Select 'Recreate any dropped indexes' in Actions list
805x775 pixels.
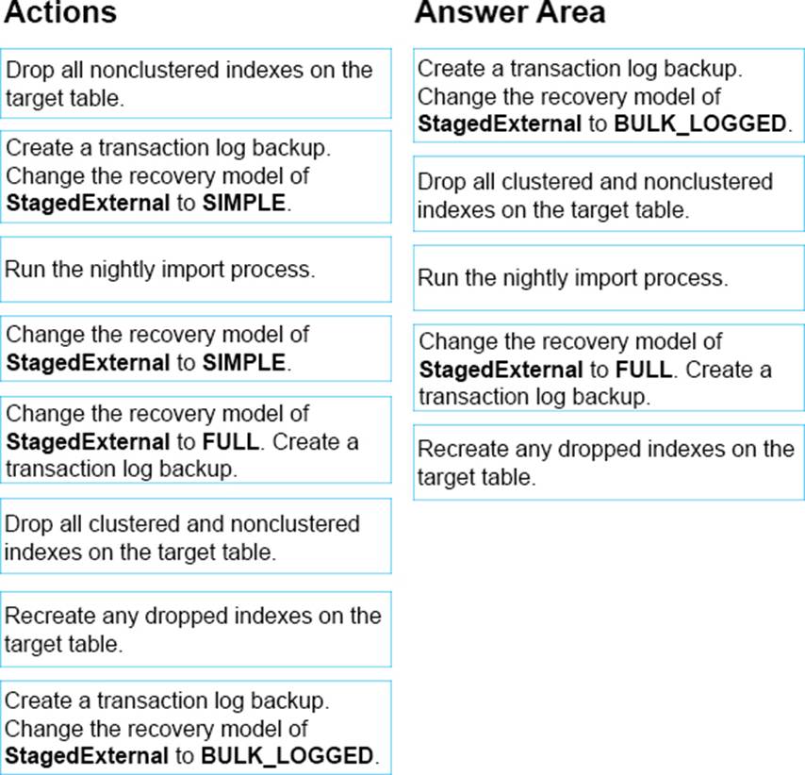(x=195, y=629)
